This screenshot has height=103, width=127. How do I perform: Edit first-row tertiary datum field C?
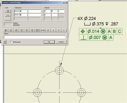[x=61, y=11]
